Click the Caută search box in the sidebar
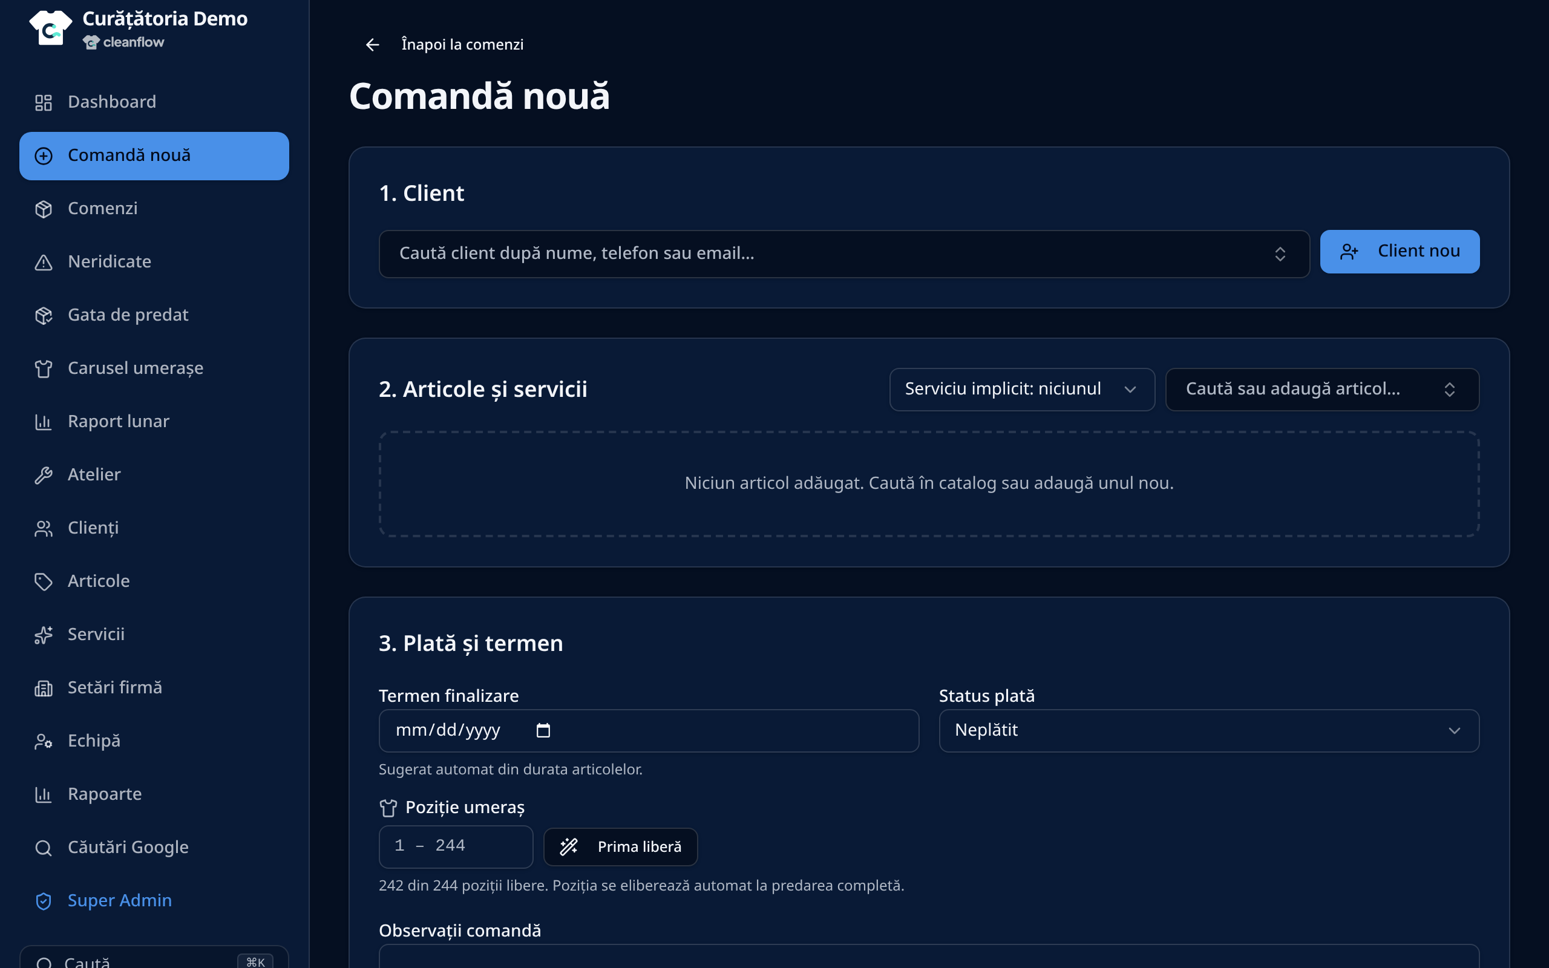The image size is (1549, 968). pos(154,958)
